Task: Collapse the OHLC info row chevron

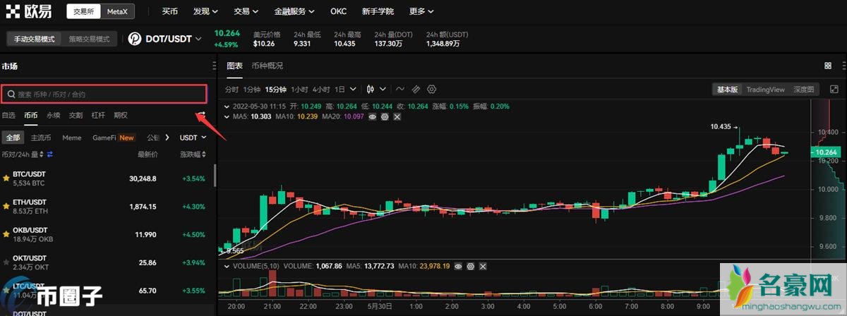Action: tap(227, 107)
